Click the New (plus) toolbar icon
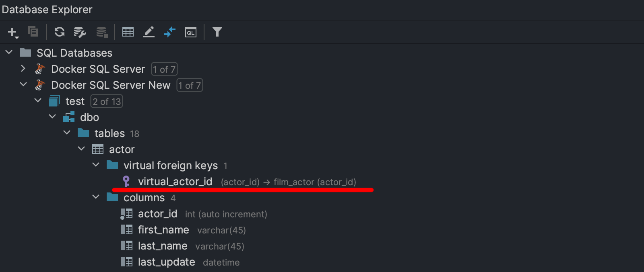644x272 pixels. point(13,32)
